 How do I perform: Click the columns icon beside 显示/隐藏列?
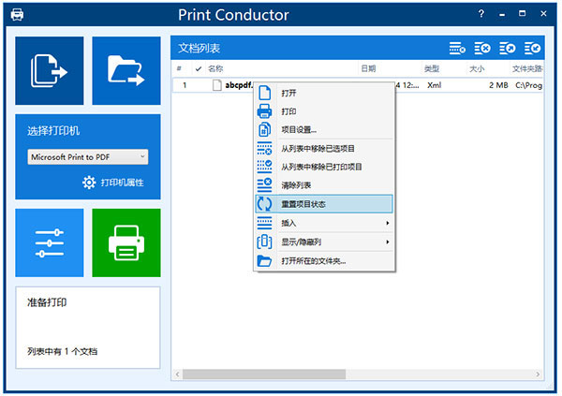click(x=264, y=242)
